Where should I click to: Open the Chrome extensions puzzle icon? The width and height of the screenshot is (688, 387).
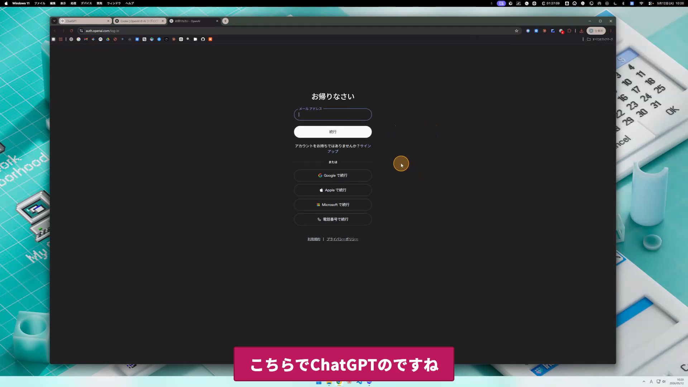tap(569, 31)
